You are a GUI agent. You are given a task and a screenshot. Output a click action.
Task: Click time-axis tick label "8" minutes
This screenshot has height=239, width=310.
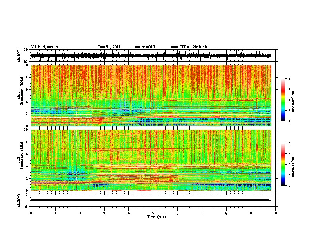226,213
